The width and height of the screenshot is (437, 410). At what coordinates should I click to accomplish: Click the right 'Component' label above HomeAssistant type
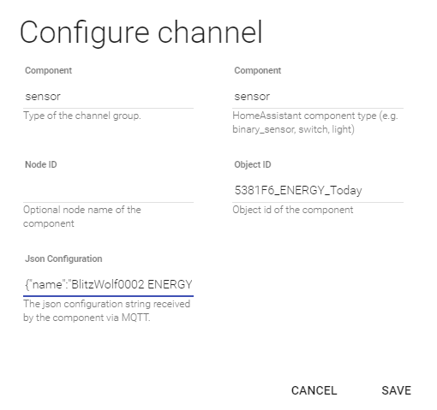258,70
